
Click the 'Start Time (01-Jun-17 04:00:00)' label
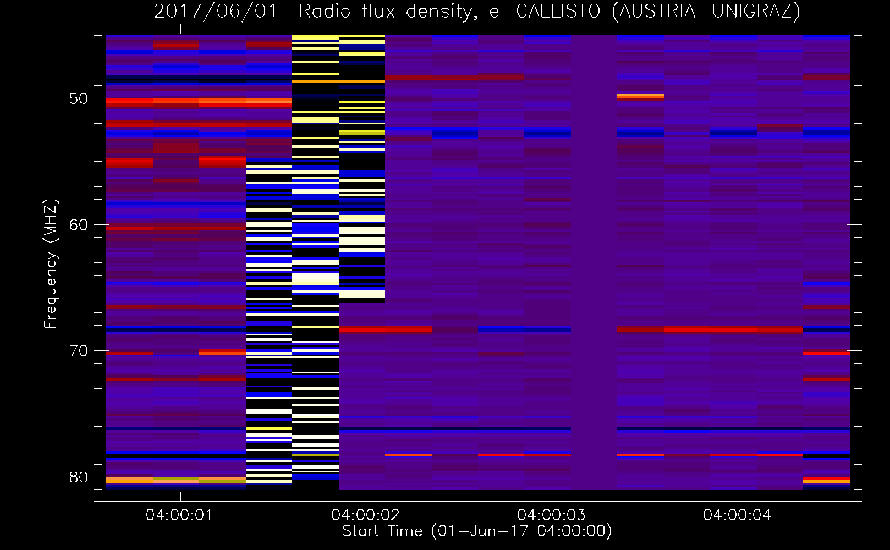point(477,531)
